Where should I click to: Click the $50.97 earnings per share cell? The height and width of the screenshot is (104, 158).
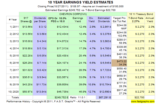pyautogui.click(x=26, y=92)
